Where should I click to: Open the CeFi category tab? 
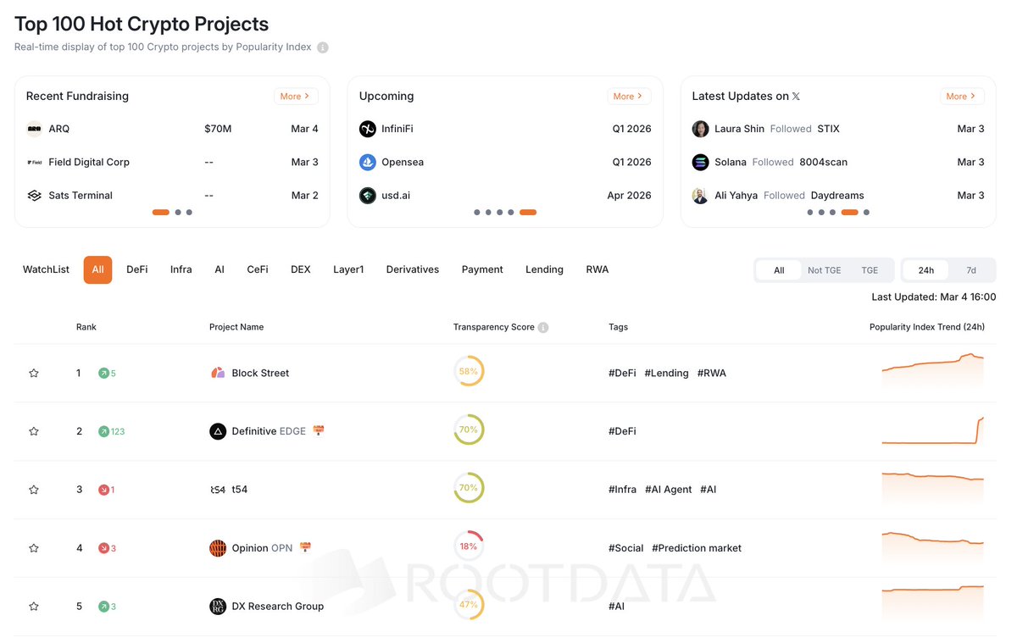(258, 269)
